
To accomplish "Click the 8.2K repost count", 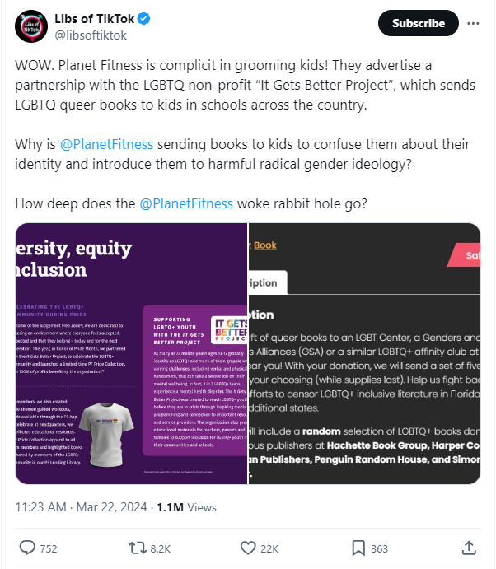I will click(161, 548).
